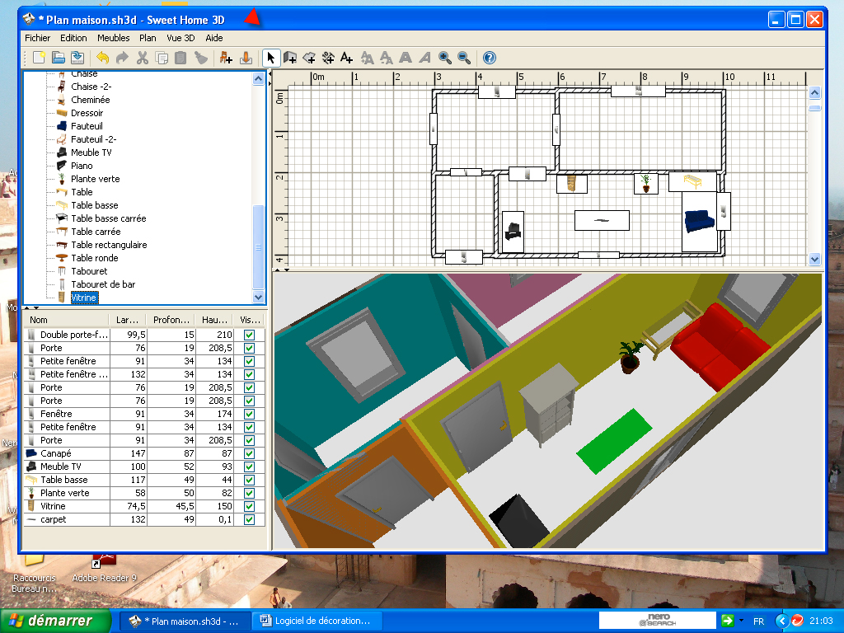Choose the Create rooms tool
844x633 pixels.
click(x=310, y=58)
